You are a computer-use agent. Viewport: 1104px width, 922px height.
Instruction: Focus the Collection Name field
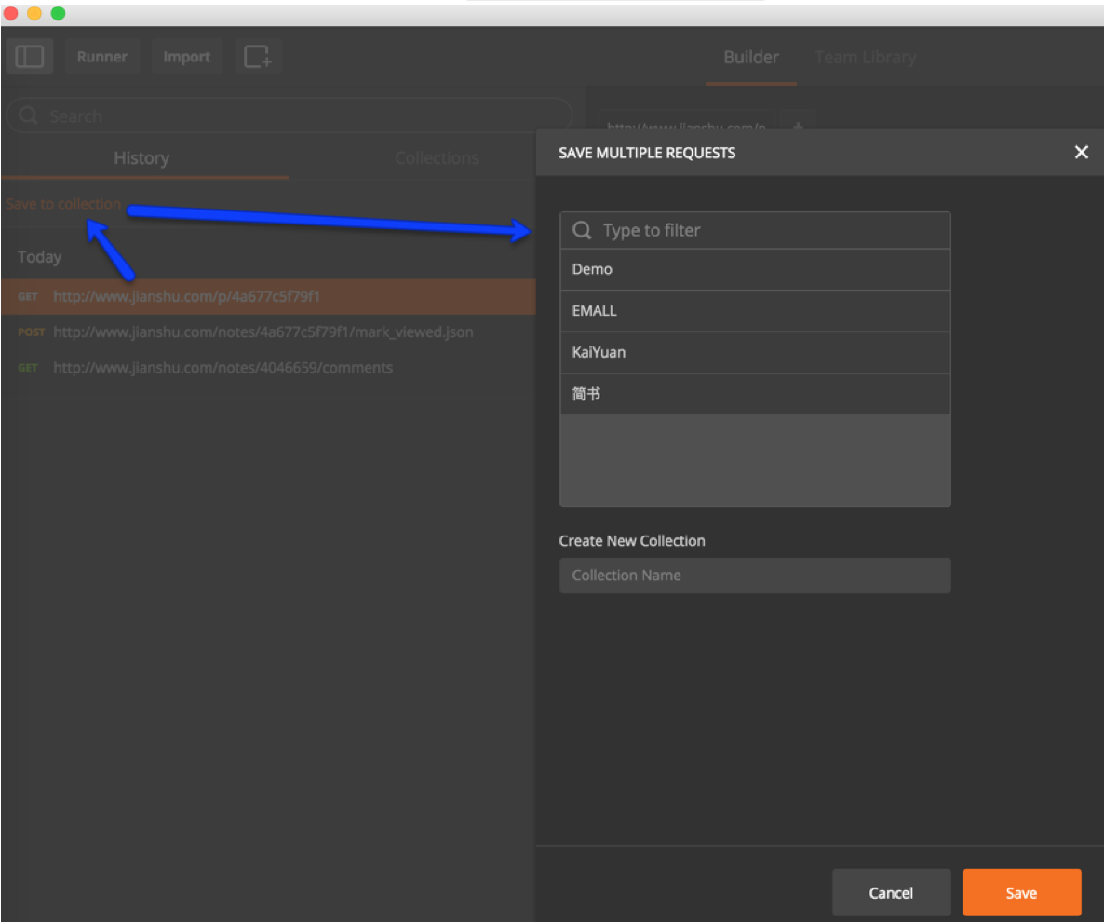point(755,576)
